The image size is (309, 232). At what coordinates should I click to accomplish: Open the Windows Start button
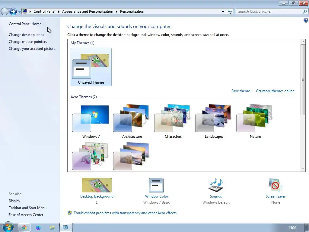[x=8, y=227]
